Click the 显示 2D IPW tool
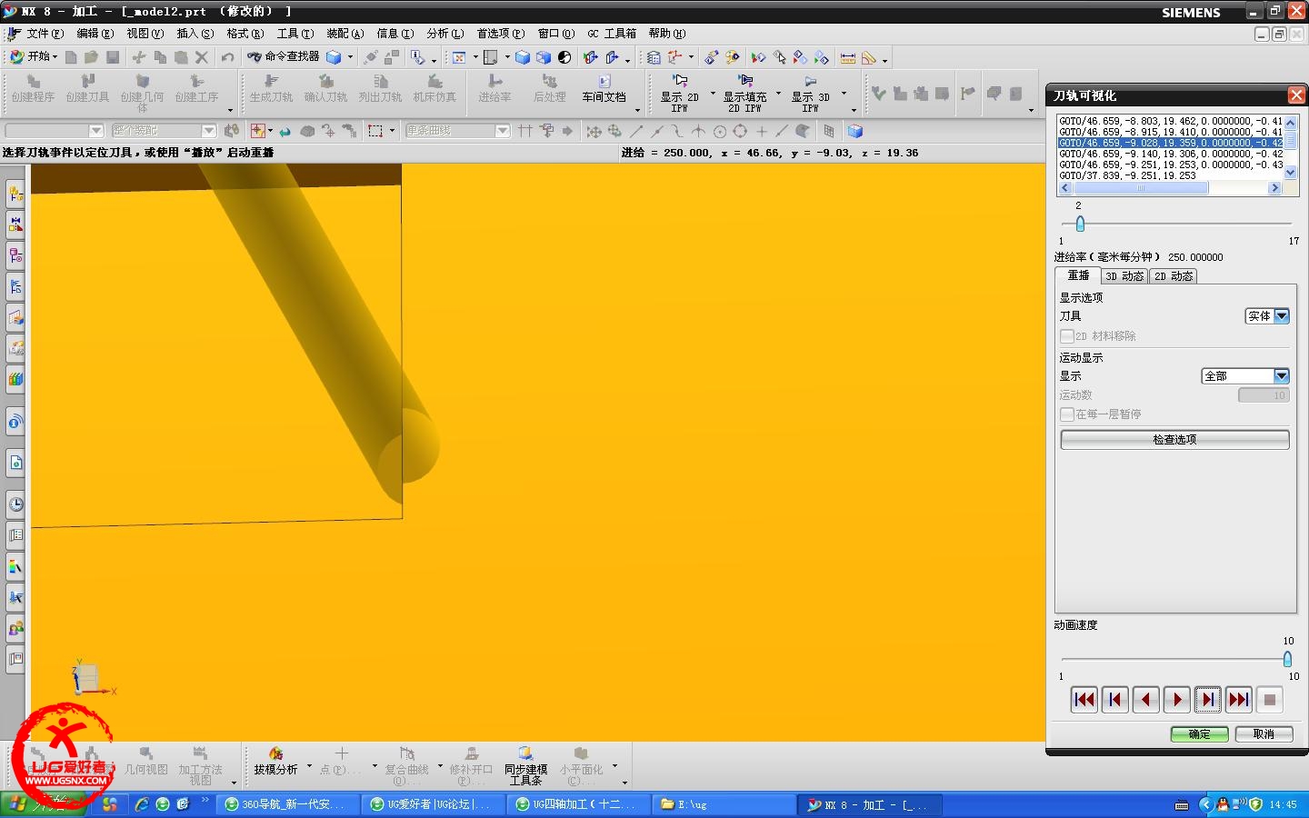1309x818 pixels. click(x=679, y=95)
